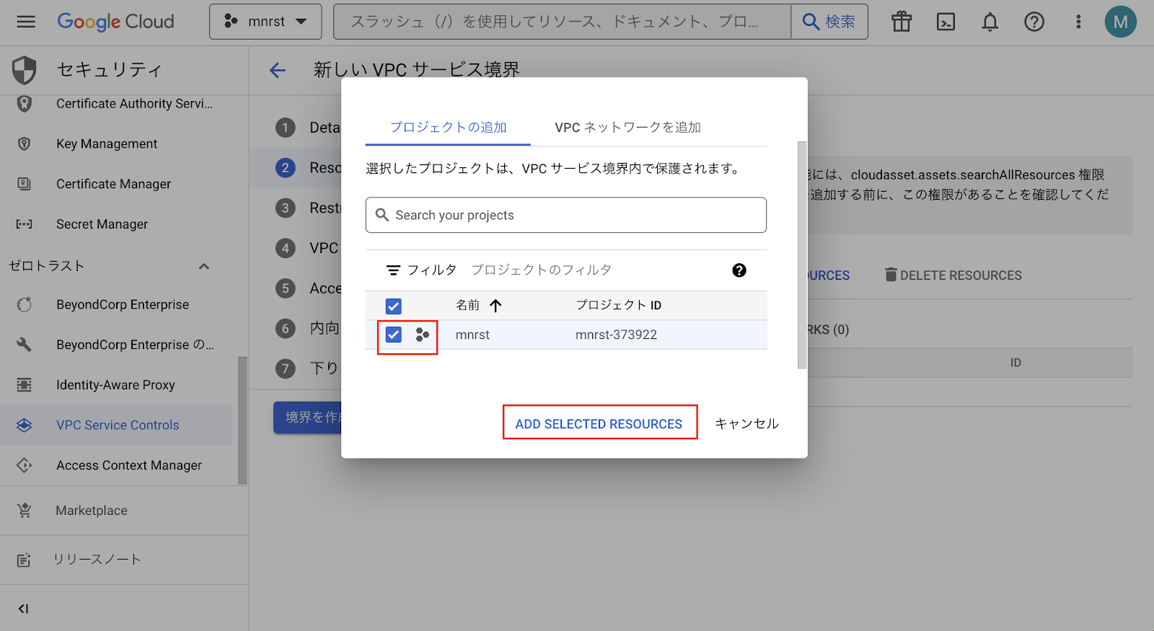The height and width of the screenshot is (631, 1154).
Task: Select step 5 in the wizard
Action: tap(286, 288)
